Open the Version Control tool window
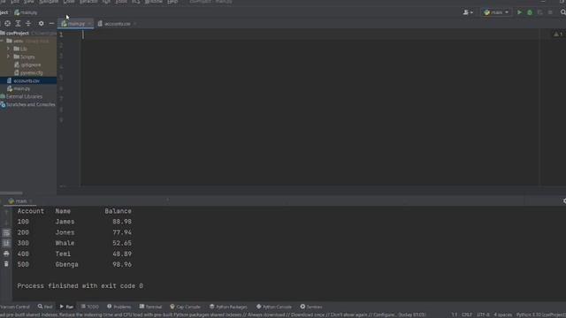Viewport: 566px width, 318px height. point(15,307)
